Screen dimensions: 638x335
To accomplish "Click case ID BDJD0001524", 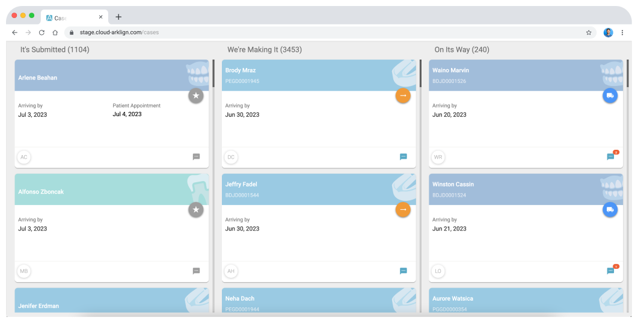I will point(449,195).
